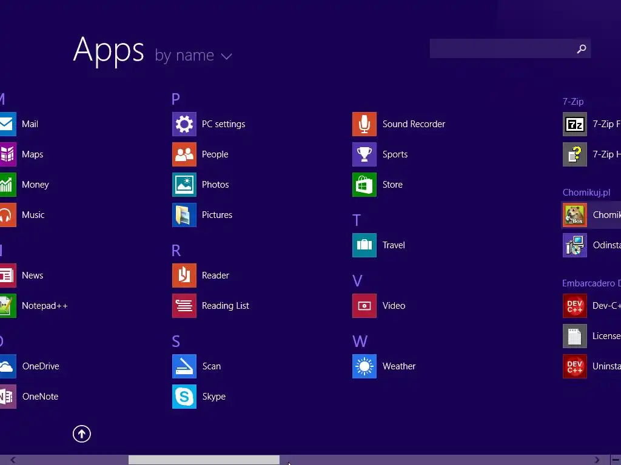The height and width of the screenshot is (465, 621).
Task: Open the Reading List icon
Action: coord(184,306)
